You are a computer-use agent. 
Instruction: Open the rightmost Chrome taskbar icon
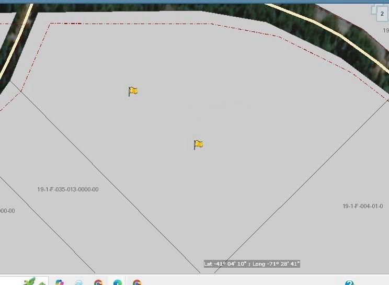point(136,282)
